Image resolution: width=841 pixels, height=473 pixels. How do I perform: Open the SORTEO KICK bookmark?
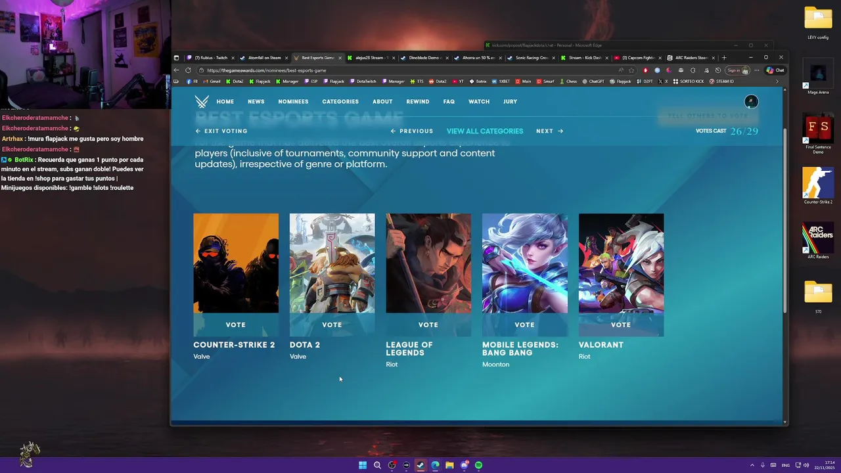tap(688, 81)
